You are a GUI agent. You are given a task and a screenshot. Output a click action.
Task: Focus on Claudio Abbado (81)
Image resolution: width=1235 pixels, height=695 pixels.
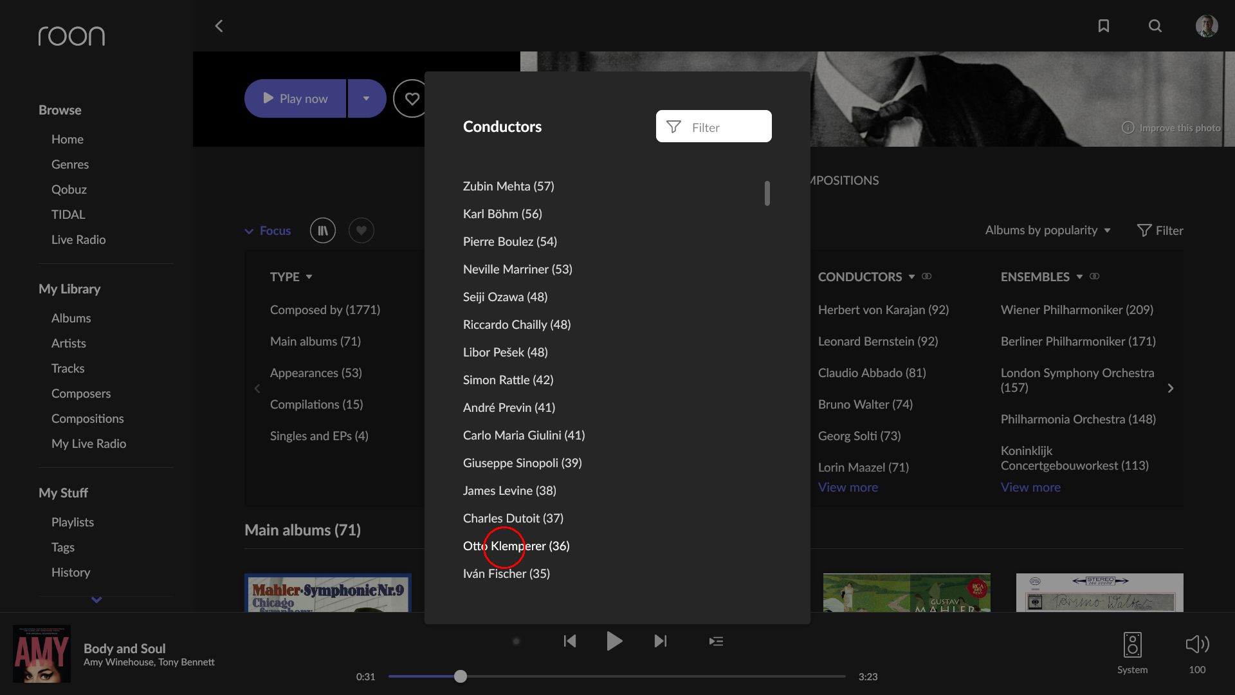[872, 373]
